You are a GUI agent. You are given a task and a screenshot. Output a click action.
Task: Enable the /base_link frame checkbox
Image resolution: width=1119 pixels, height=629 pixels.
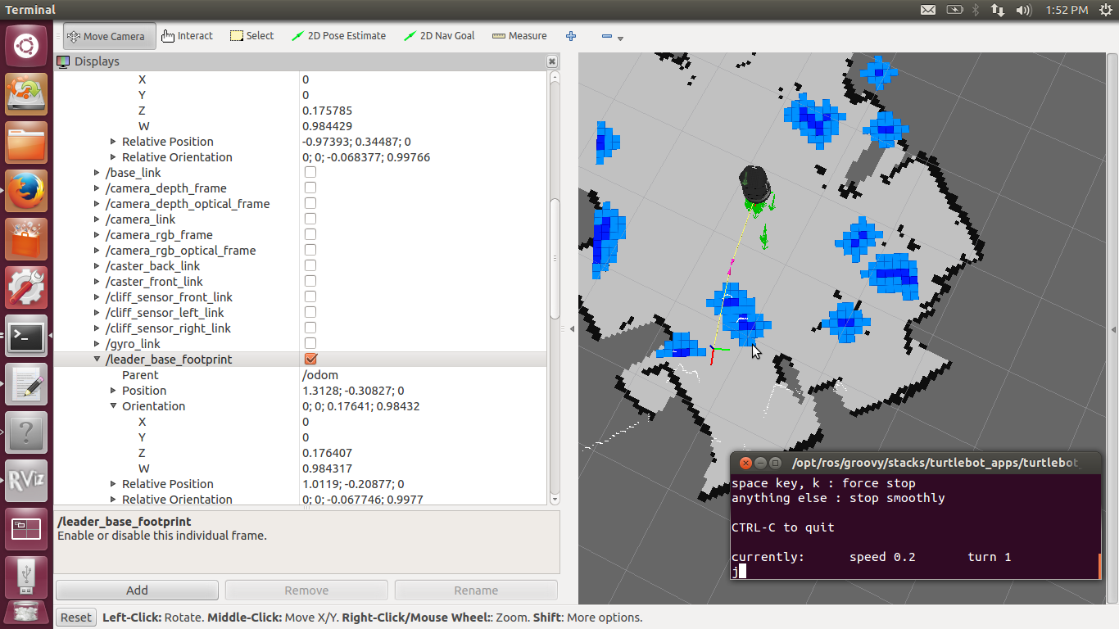(x=310, y=173)
